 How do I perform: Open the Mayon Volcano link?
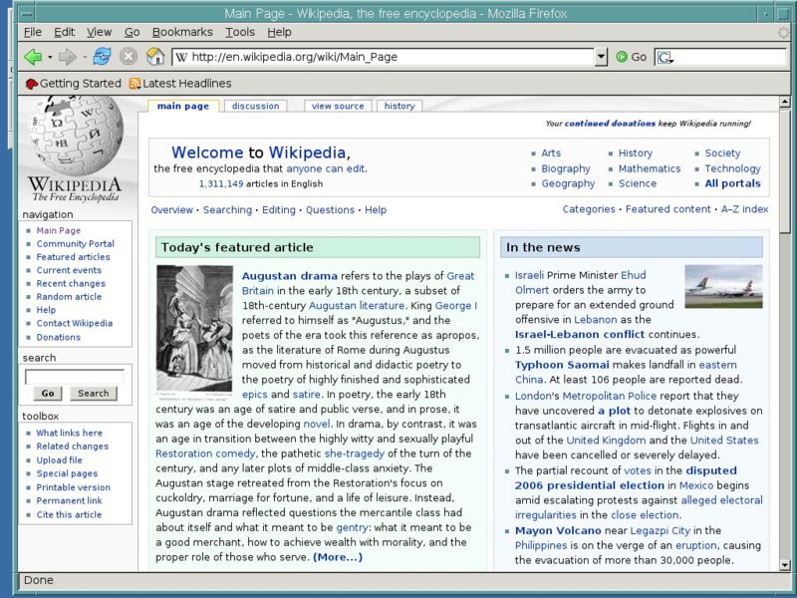pos(558,530)
